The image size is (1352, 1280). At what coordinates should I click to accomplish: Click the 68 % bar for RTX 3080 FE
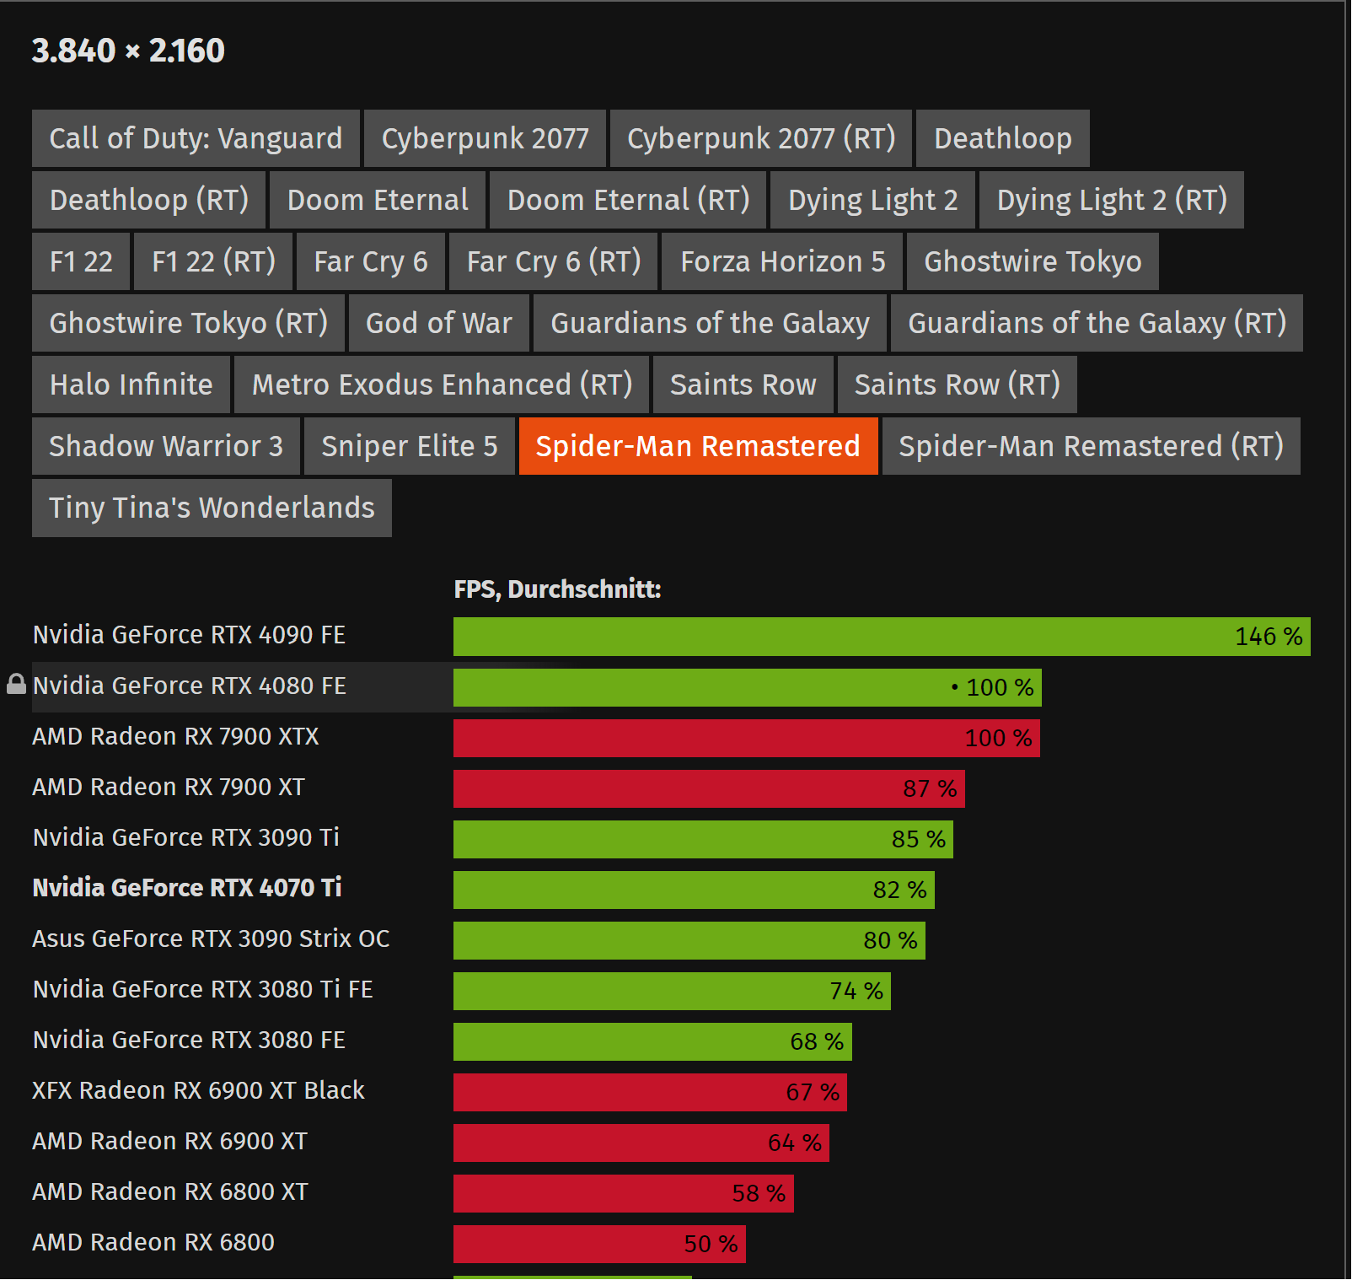pyautogui.click(x=652, y=1041)
